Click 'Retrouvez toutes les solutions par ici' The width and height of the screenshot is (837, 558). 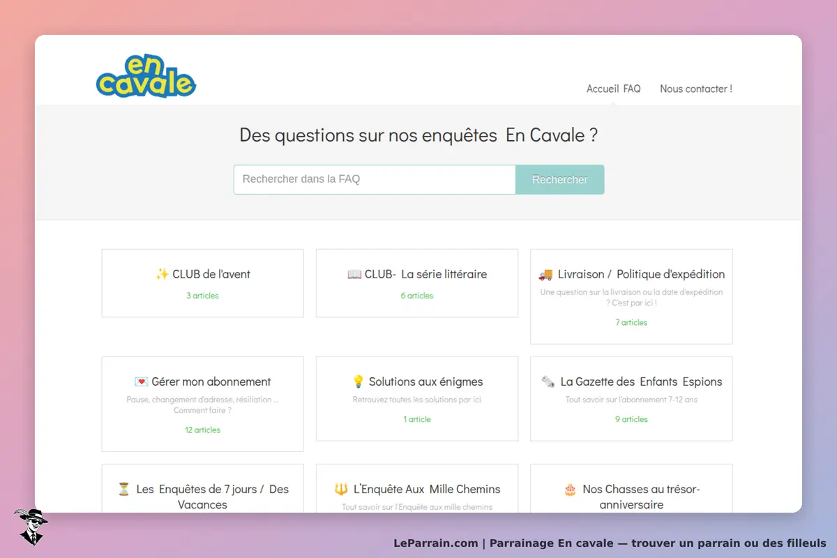[x=417, y=400]
